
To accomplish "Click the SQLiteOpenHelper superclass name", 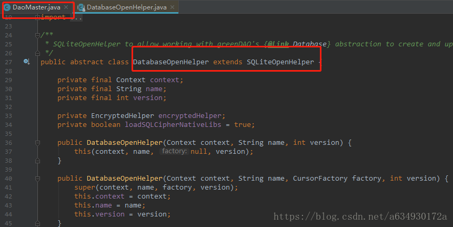I will click(x=280, y=62).
